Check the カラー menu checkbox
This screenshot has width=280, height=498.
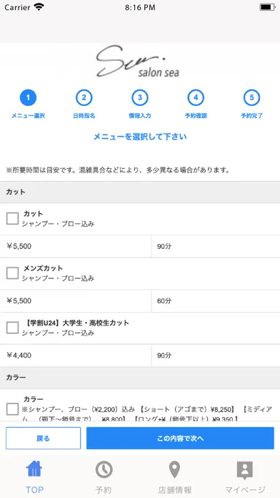coord(12,409)
